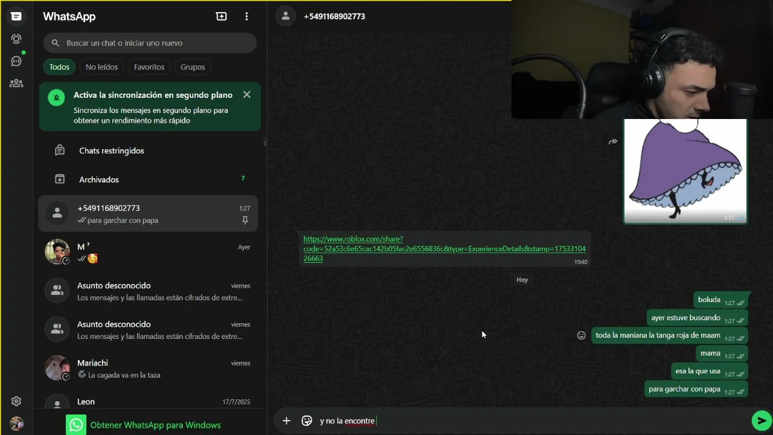Click the muted bell sync icon
The width and height of the screenshot is (773, 435).
click(x=56, y=98)
